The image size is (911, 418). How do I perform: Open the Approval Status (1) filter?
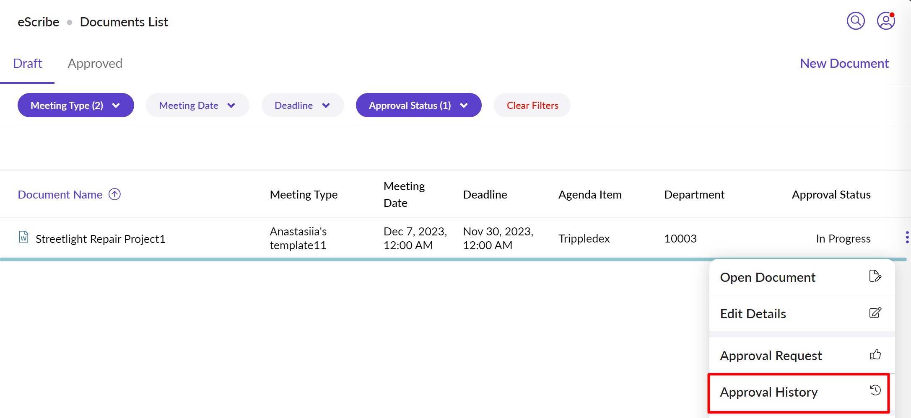418,105
